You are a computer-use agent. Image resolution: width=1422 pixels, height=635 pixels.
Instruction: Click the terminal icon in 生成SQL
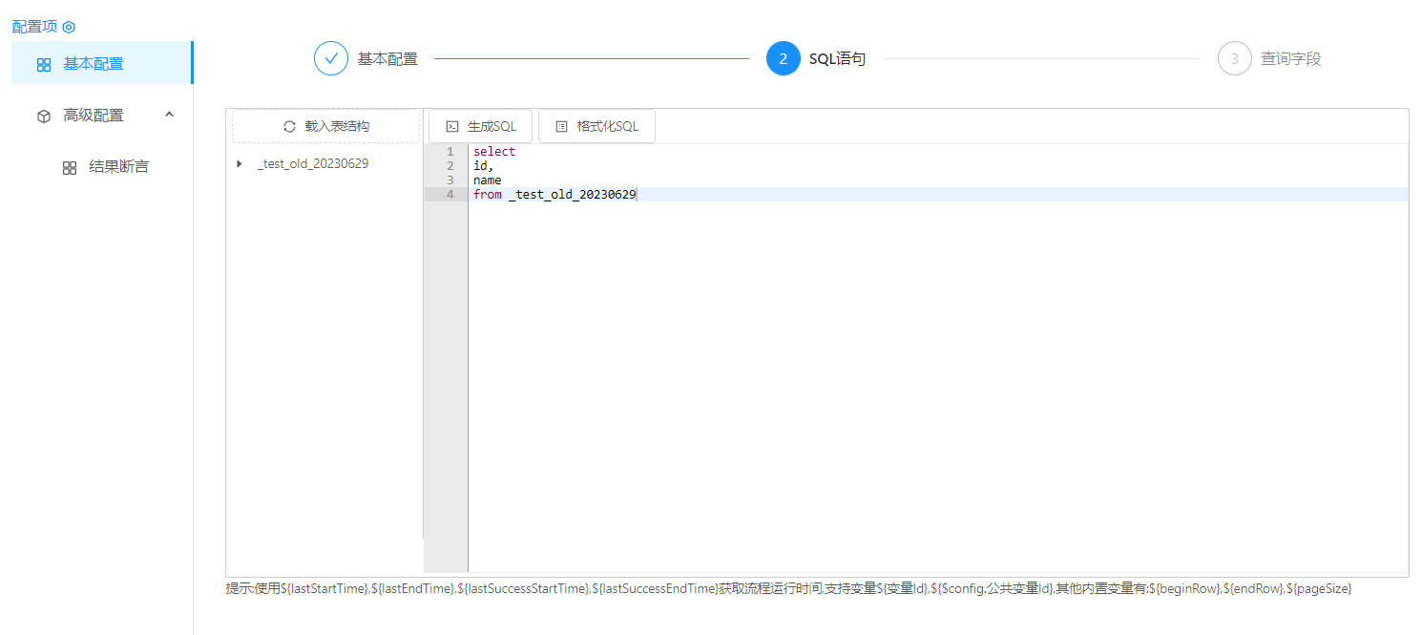(x=452, y=126)
